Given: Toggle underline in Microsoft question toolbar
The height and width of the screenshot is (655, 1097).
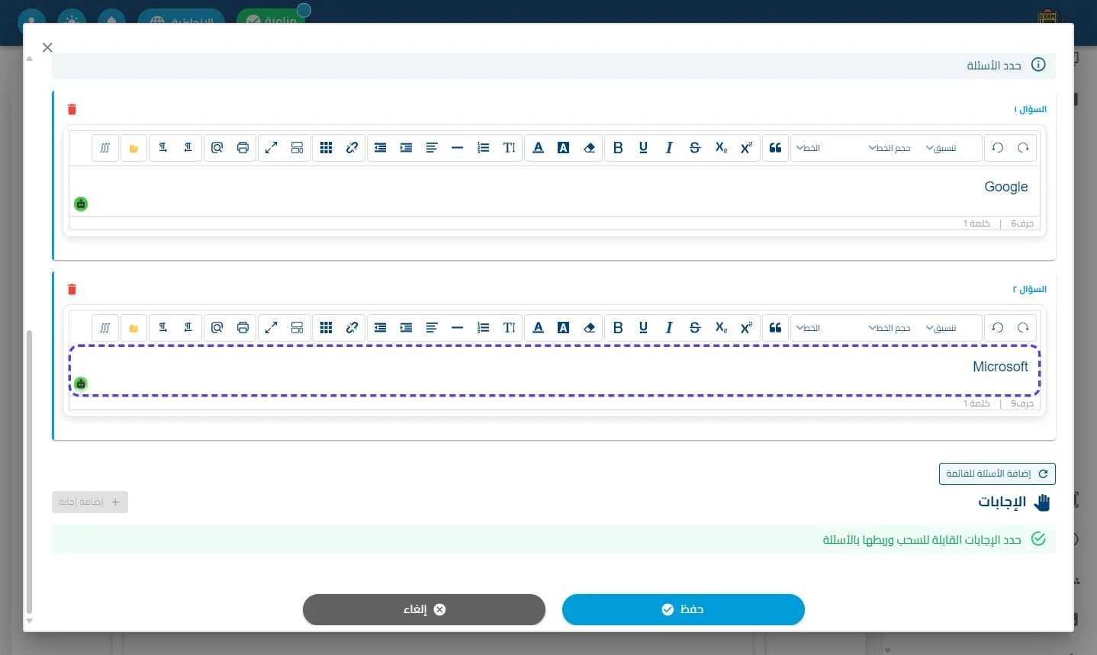Looking at the screenshot, I should (644, 328).
